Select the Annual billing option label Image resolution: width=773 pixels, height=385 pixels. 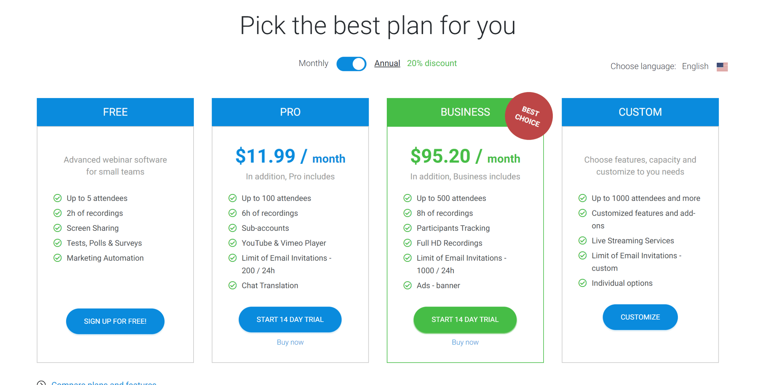387,63
